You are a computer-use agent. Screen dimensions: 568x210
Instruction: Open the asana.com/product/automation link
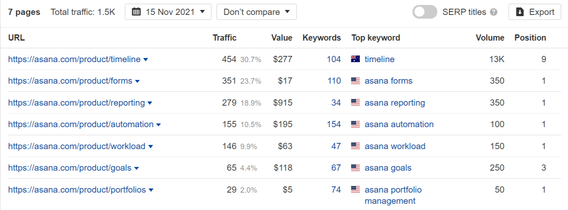[81, 124]
